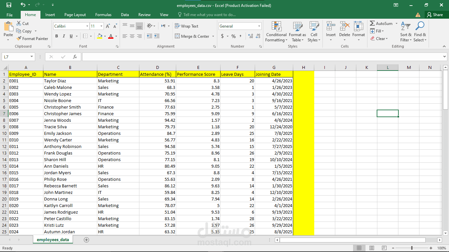The height and width of the screenshot is (252, 449).
Task: Open the File menu
Action: pyautogui.click(x=10, y=15)
